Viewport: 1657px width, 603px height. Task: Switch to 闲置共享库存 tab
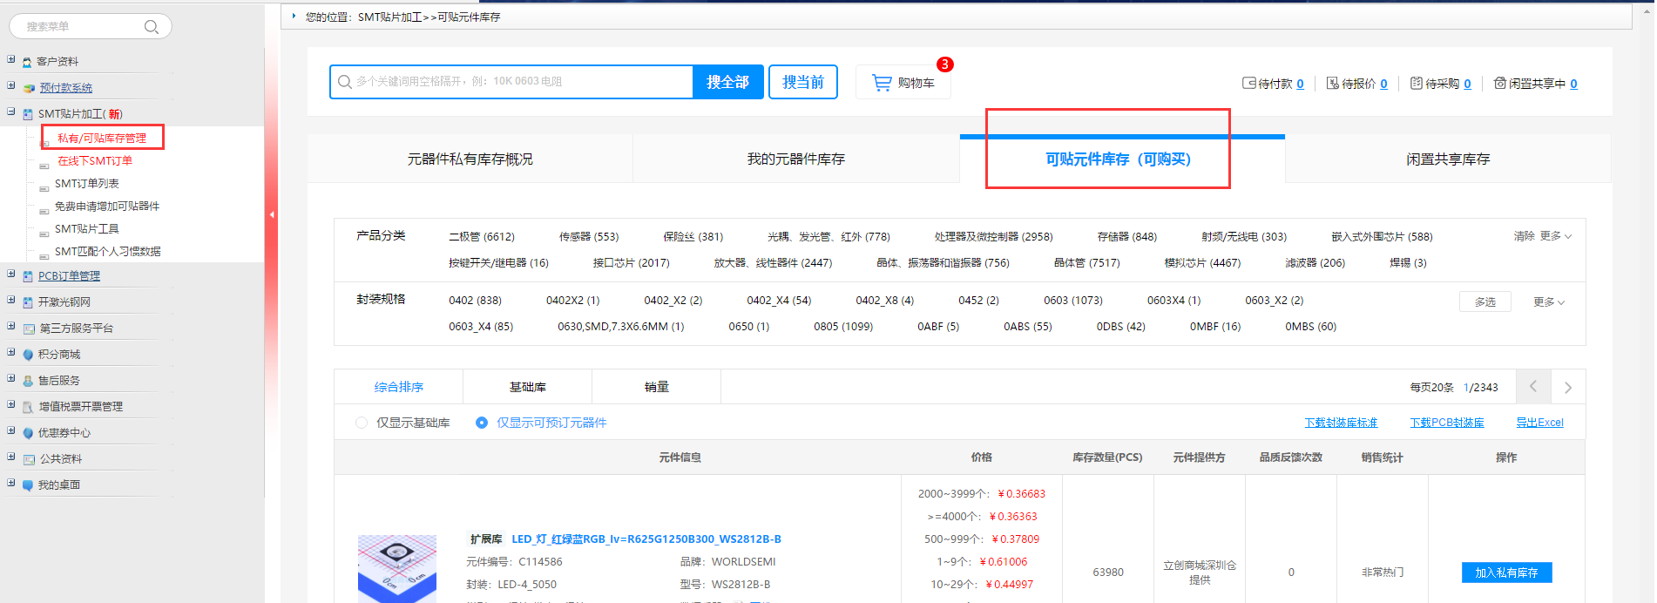[x=1447, y=159]
